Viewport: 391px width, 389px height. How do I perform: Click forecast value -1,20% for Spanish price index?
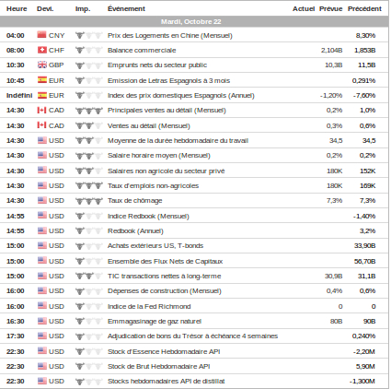pyautogui.click(x=331, y=96)
